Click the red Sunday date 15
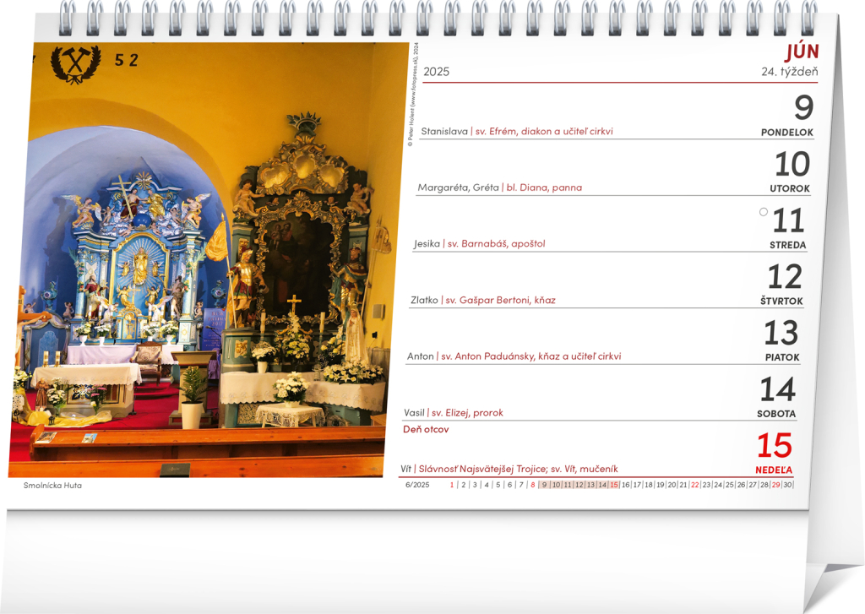This screenshot has height=614, width=865. click(x=774, y=446)
